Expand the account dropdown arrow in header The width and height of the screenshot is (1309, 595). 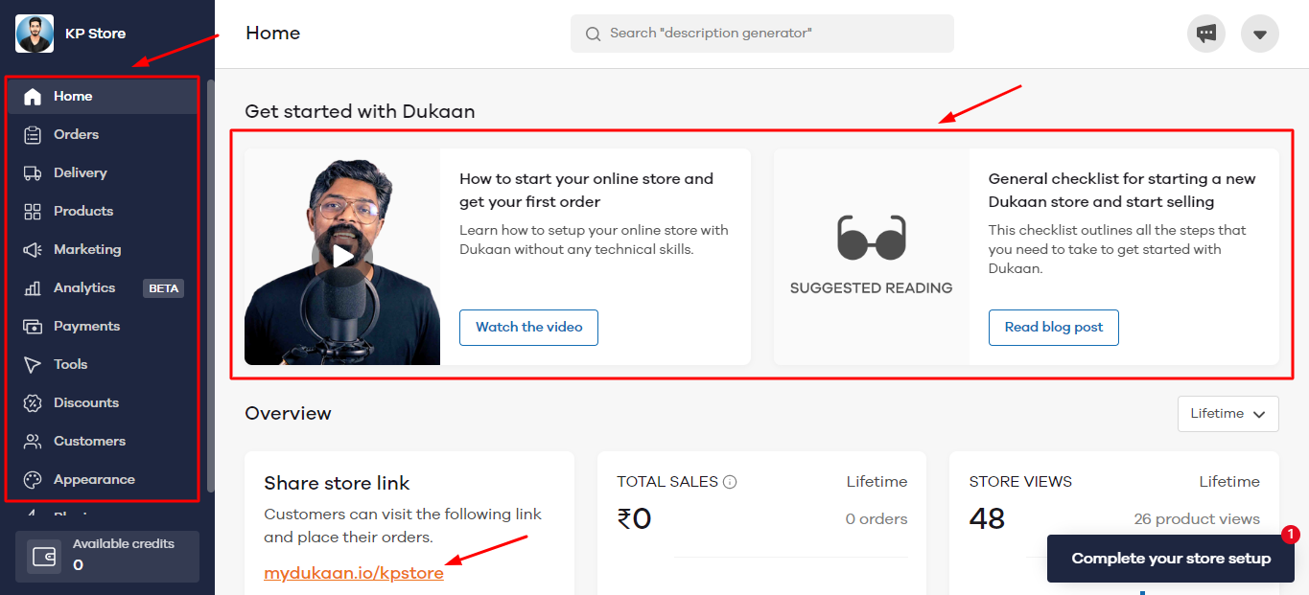(x=1260, y=34)
